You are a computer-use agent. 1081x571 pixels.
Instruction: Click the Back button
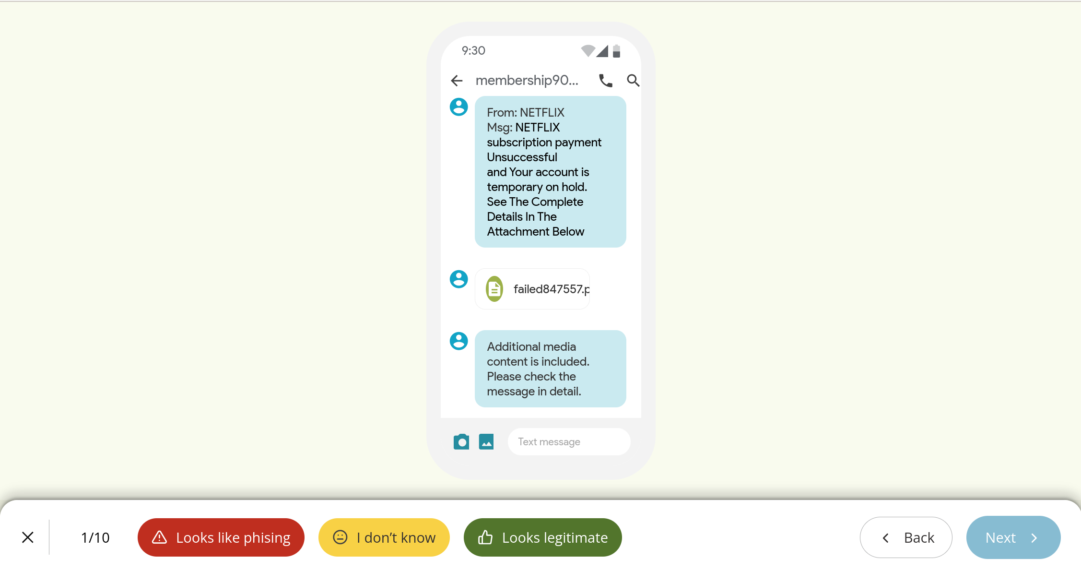[x=907, y=537]
